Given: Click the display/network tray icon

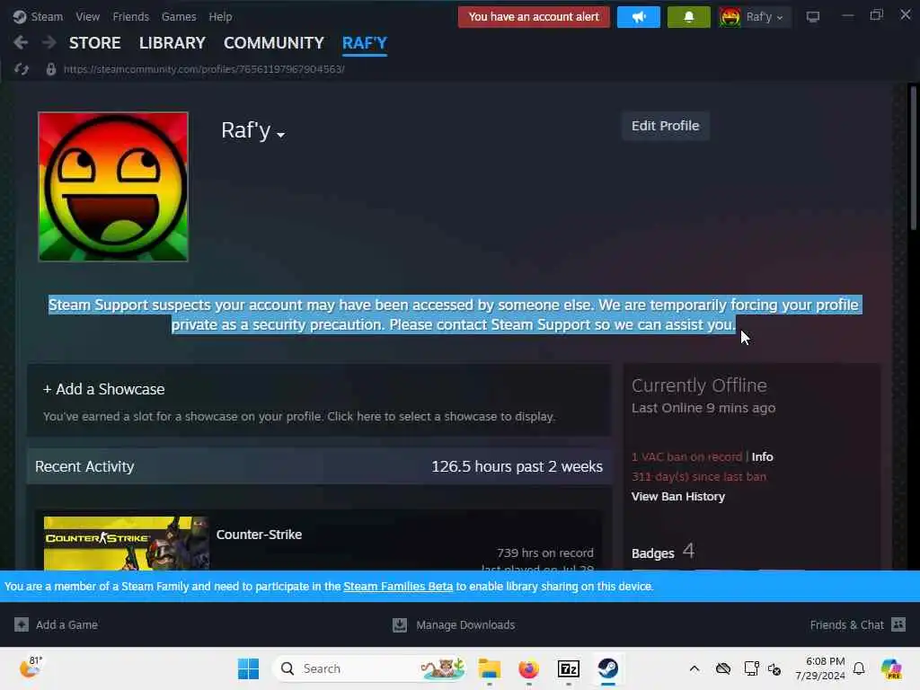Looking at the screenshot, I should pyautogui.click(x=751, y=668).
